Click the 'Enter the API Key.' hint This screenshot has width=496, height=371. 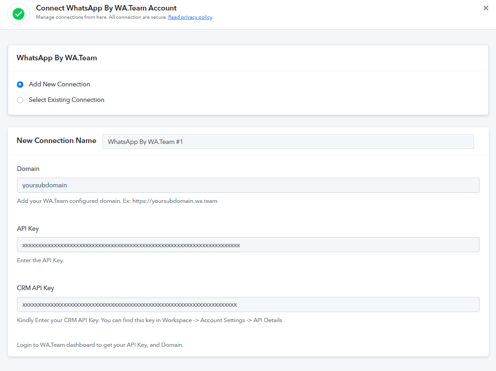pyautogui.click(x=41, y=260)
